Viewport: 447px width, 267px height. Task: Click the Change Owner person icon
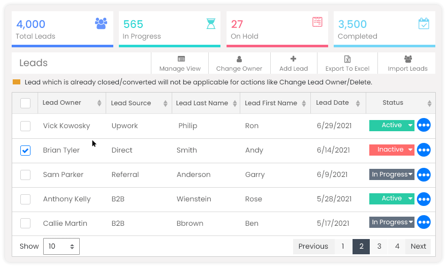pyautogui.click(x=239, y=59)
